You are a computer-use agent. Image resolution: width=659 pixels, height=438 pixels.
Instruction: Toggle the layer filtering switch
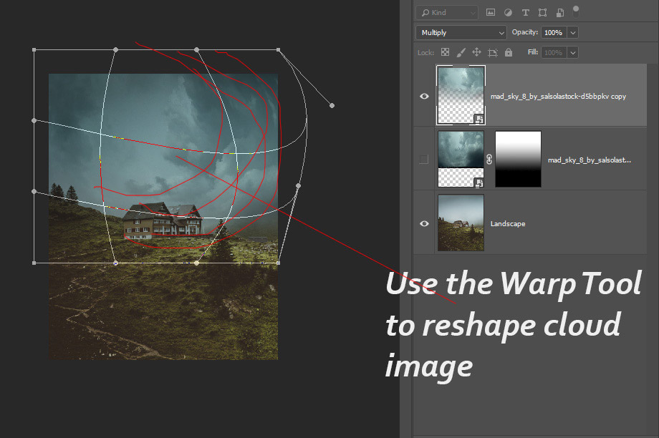click(x=577, y=10)
